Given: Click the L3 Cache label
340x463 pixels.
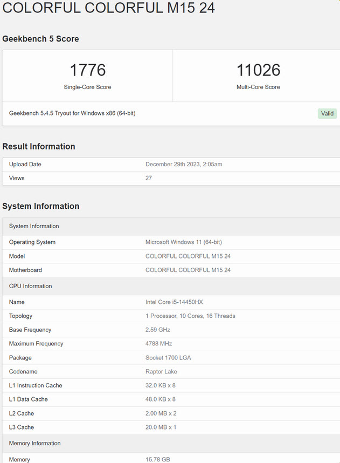Looking at the screenshot, I should click(22, 427).
